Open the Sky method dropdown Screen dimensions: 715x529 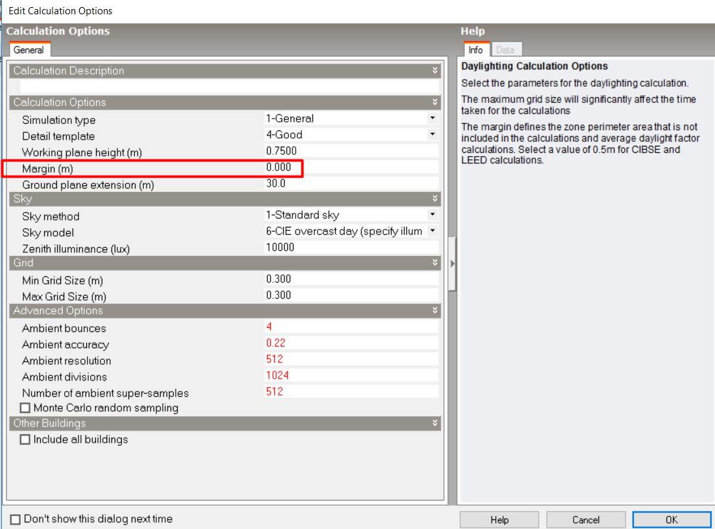pyautogui.click(x=432, y=215)
